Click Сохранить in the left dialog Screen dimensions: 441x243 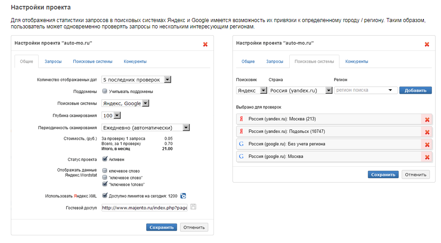162,227
